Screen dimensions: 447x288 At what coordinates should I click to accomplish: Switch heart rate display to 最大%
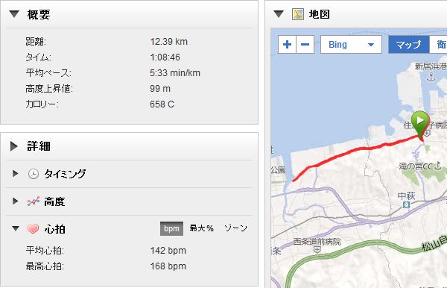pos(202,228)
